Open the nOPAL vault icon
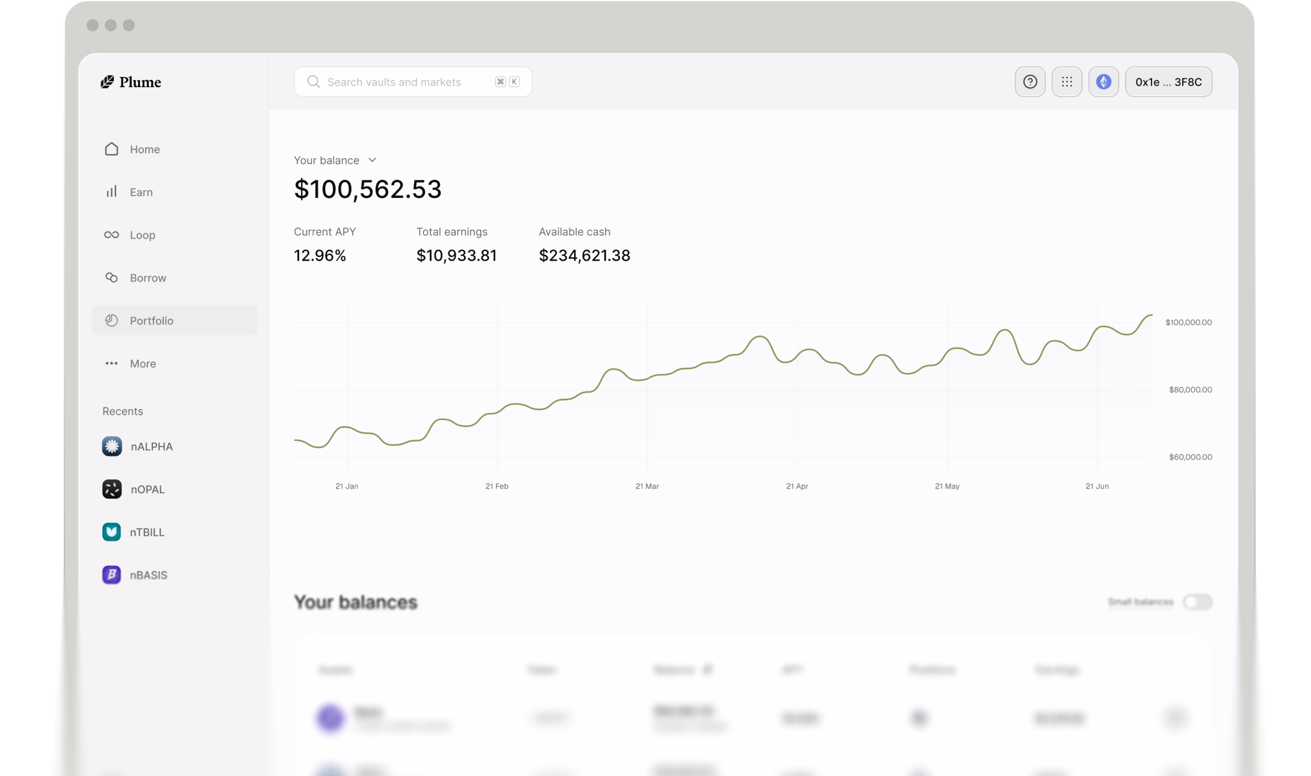The image size is (1311, 776). pos(112,489)
